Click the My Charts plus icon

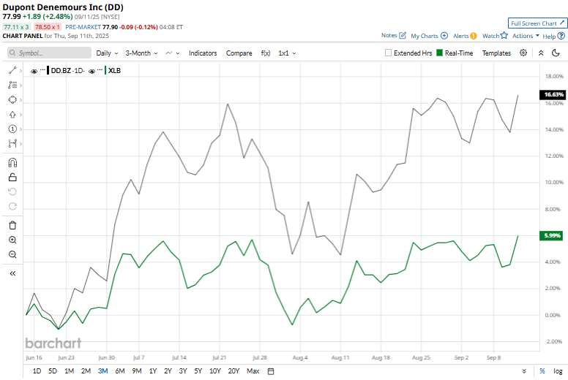(444, 36)
